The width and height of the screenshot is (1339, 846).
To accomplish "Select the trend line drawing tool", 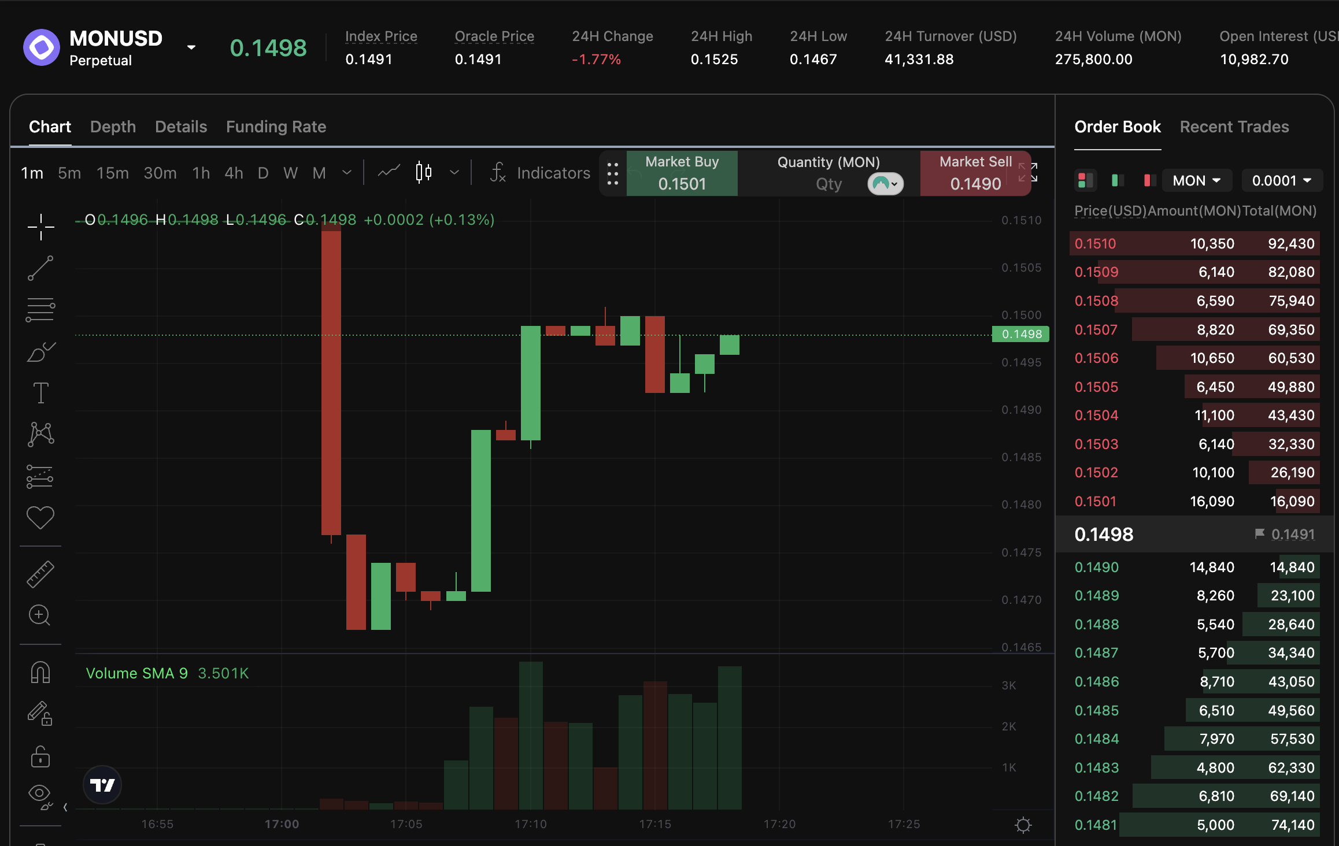I will pyautogui.click(x=40, y=268).
